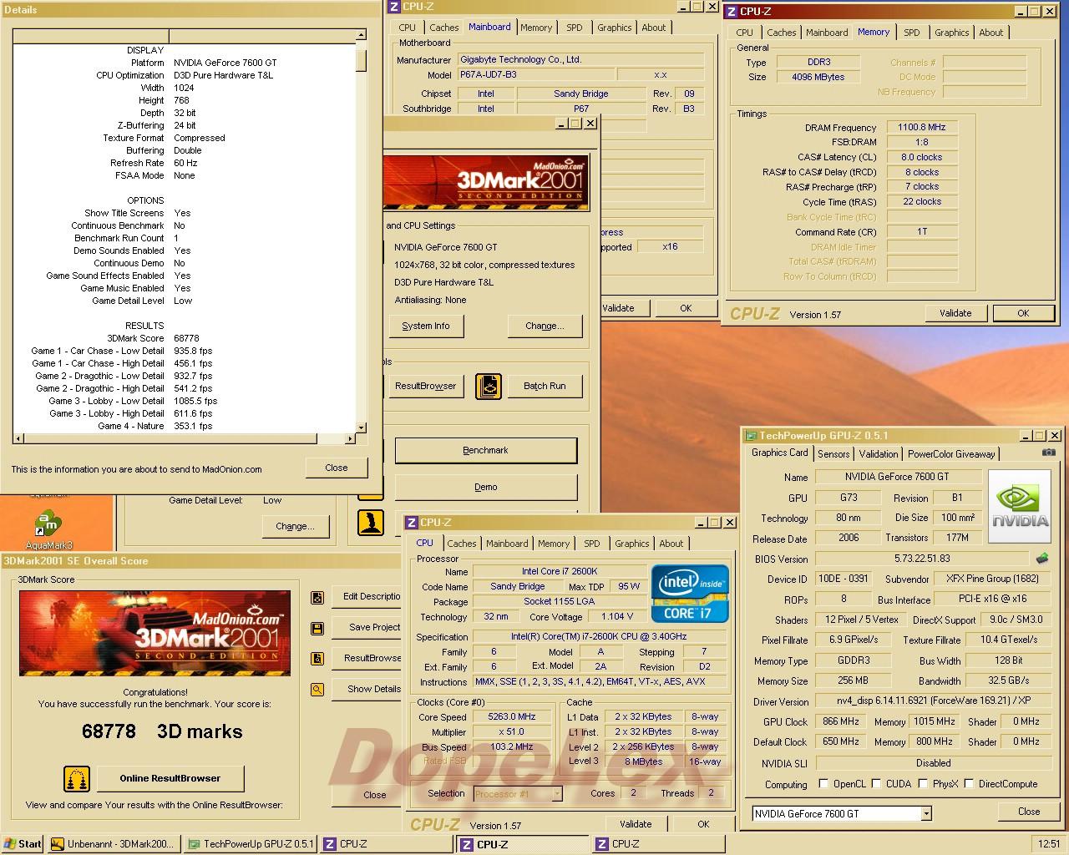Click the taskbar clock showing 12:51
Viewport: 1069px width, 855px height.
[1048, 844]
